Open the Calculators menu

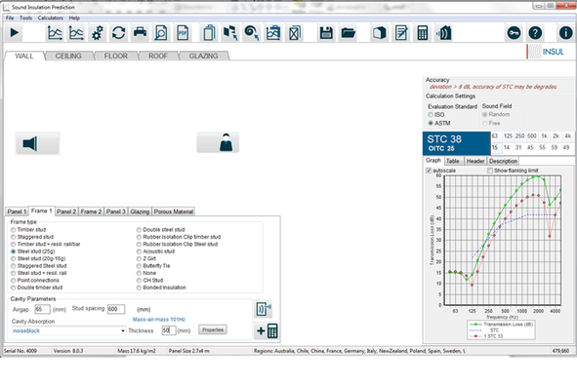tap(51, 18)
